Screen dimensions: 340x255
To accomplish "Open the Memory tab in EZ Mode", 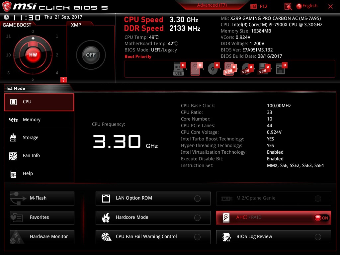I will pos(39,120).
